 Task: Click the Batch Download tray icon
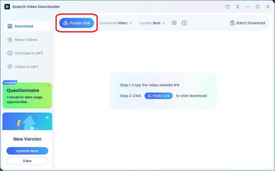[x=232, y=23]
